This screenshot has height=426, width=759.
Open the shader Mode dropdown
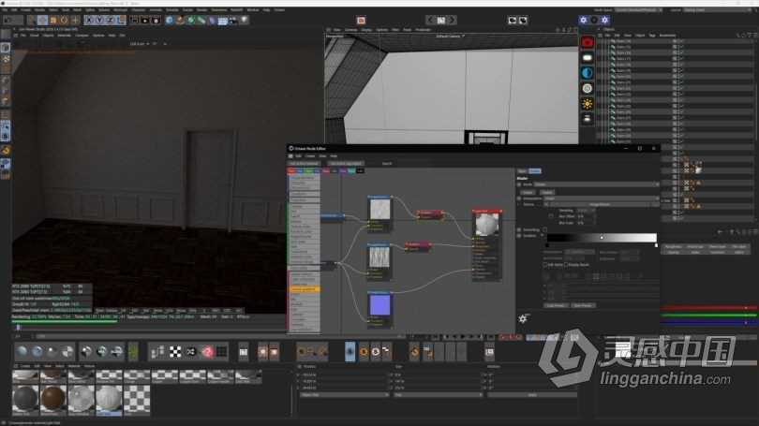pyautogui.click(x=596, y=184)
